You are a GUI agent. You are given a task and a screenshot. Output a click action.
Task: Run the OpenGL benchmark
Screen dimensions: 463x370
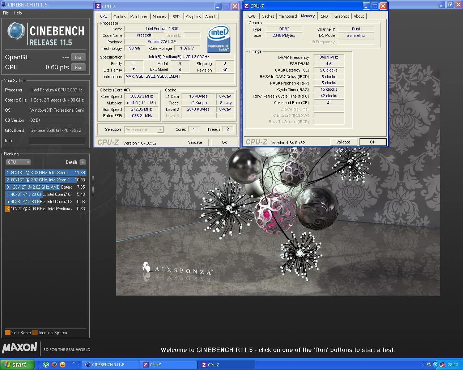tap(78, 57)
